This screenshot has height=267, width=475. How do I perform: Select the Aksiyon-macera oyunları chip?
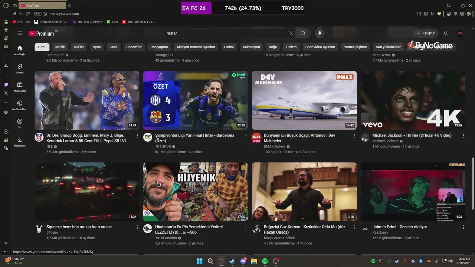tap(196, 47)
